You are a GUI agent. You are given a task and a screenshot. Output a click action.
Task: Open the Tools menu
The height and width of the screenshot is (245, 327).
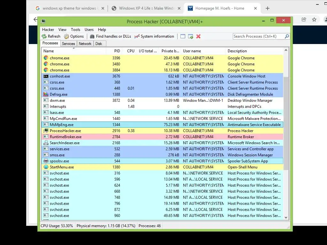75,30
